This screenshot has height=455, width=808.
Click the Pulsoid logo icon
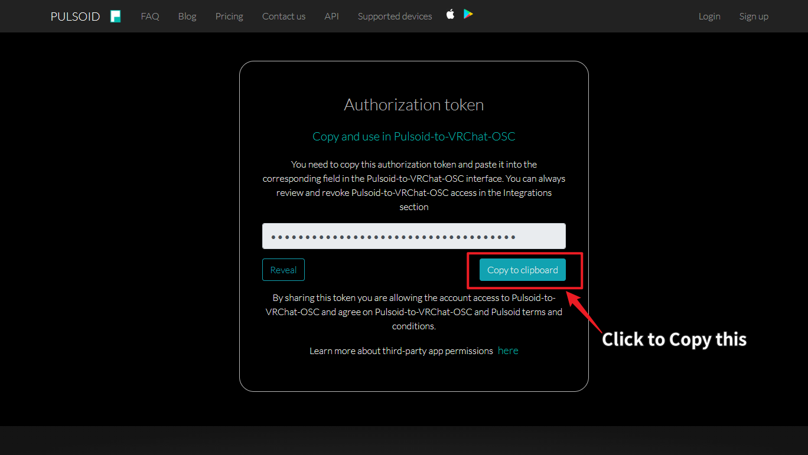[116, 17]
